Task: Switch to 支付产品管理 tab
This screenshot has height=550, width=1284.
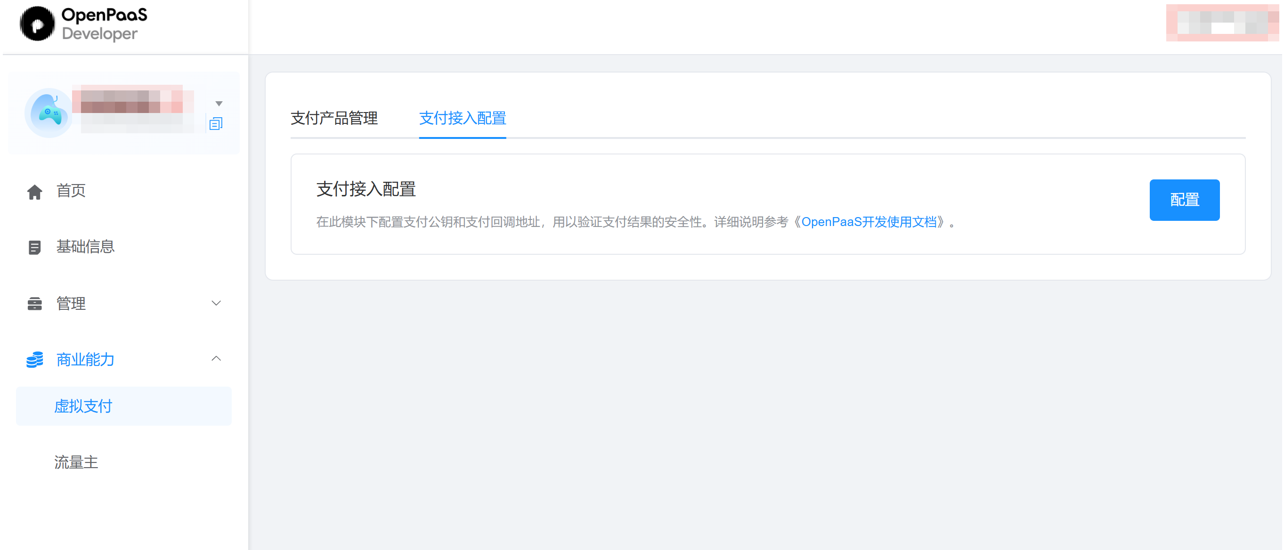Action: coord(334,118)
